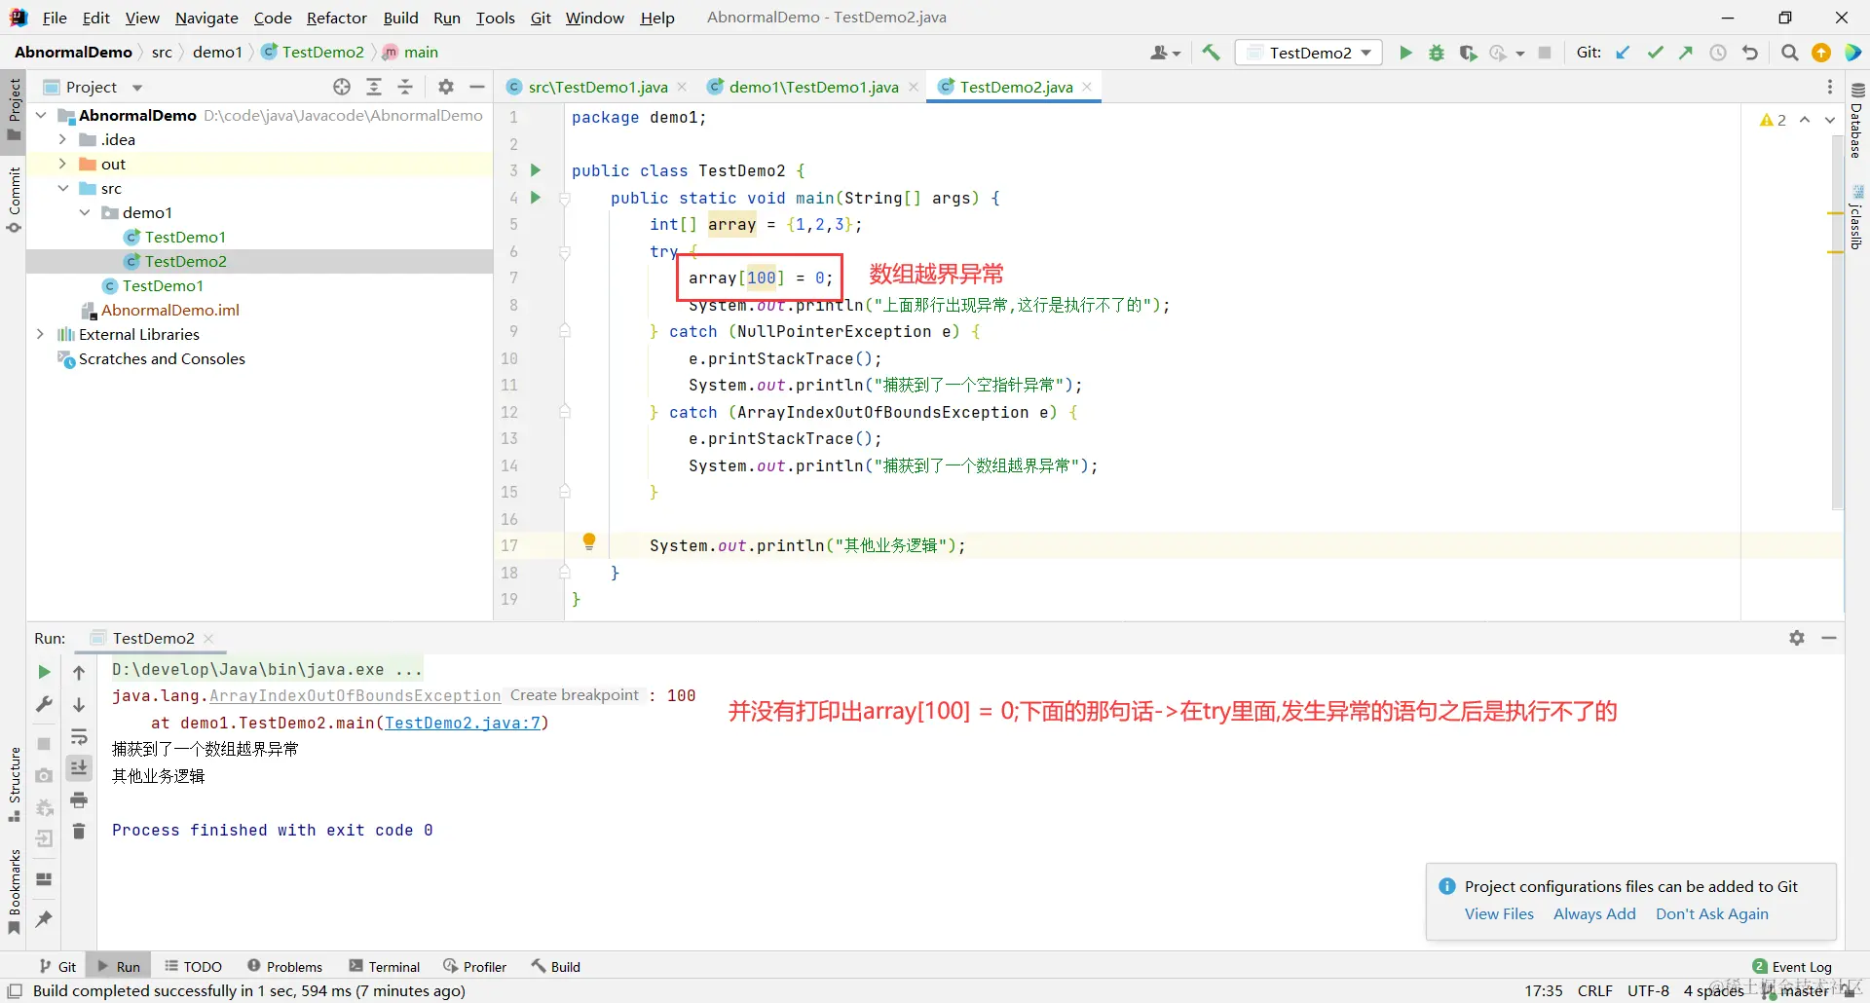Run with coverage from the toolbar

point(1468,53)
